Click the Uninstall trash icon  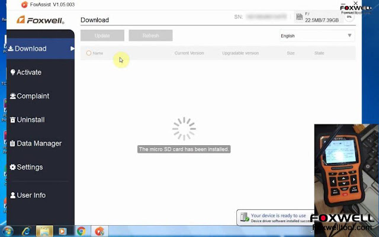tap(12, 120)
